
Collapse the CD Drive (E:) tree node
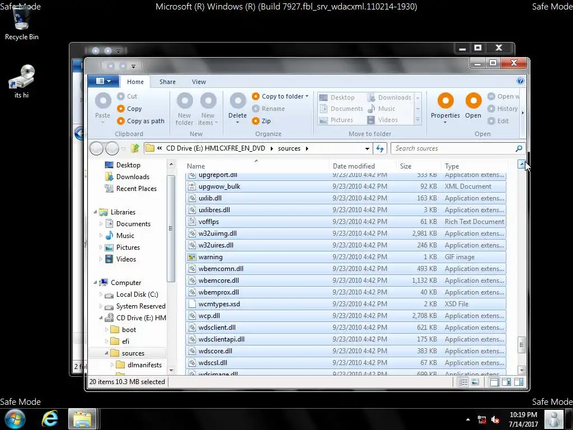pyautogui.click(x=101, y=318)
